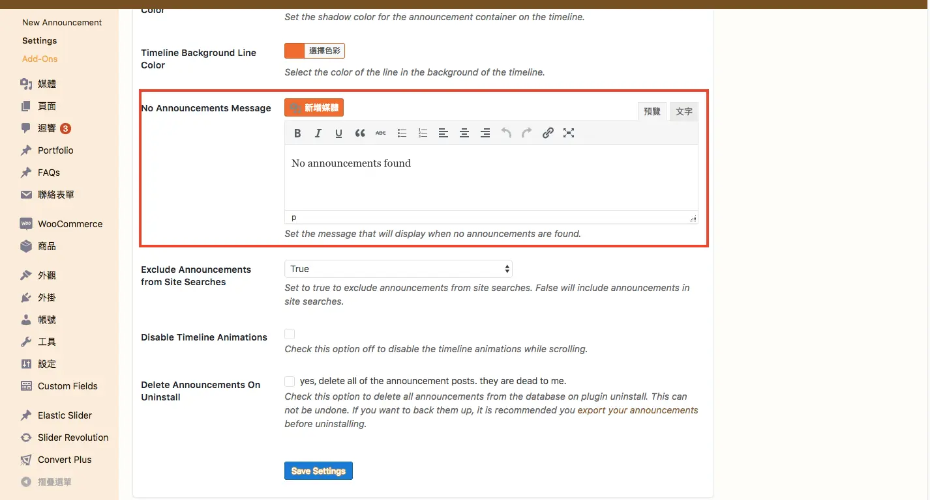Tick the delete all announcement posts checkbox

(290, 382)
